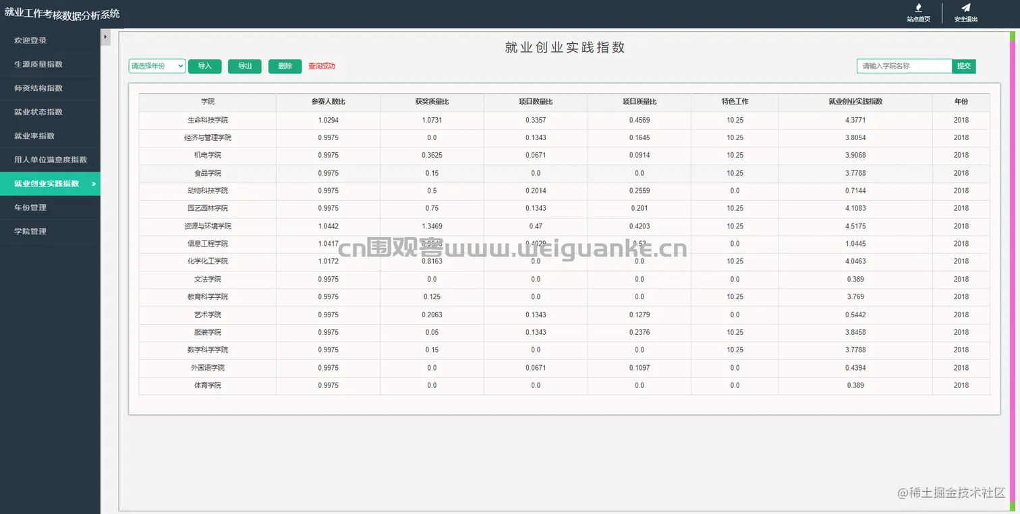Open the 请选择年份 year dropdown
This screenshot has width=1020, height=514.
[157, 66]
